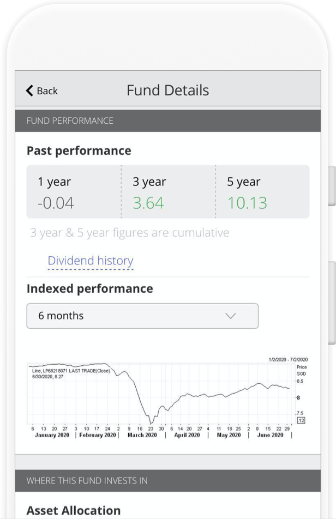Click the Asset Allocation heading
Screen dimensions: 336x519
click(74, 510)
